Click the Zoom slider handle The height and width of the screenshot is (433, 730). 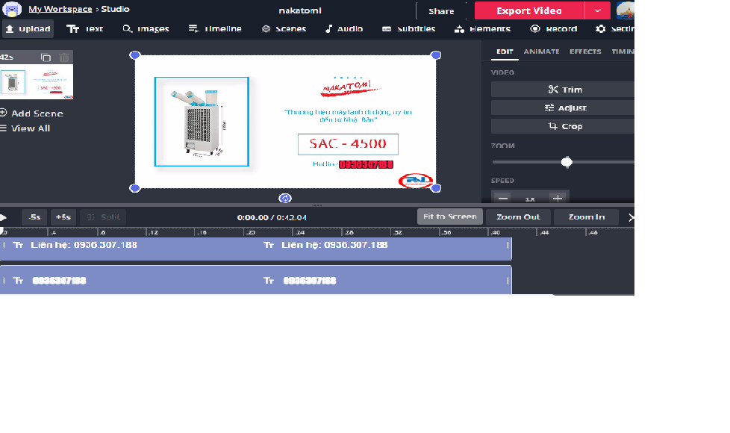point(567,162)
